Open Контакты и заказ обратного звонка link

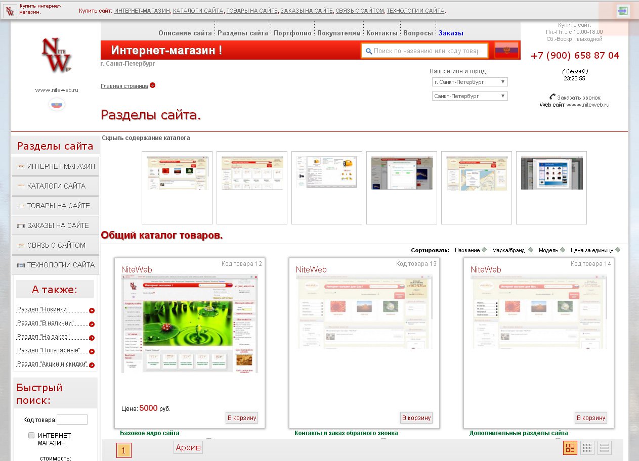[x=346, y=433]
